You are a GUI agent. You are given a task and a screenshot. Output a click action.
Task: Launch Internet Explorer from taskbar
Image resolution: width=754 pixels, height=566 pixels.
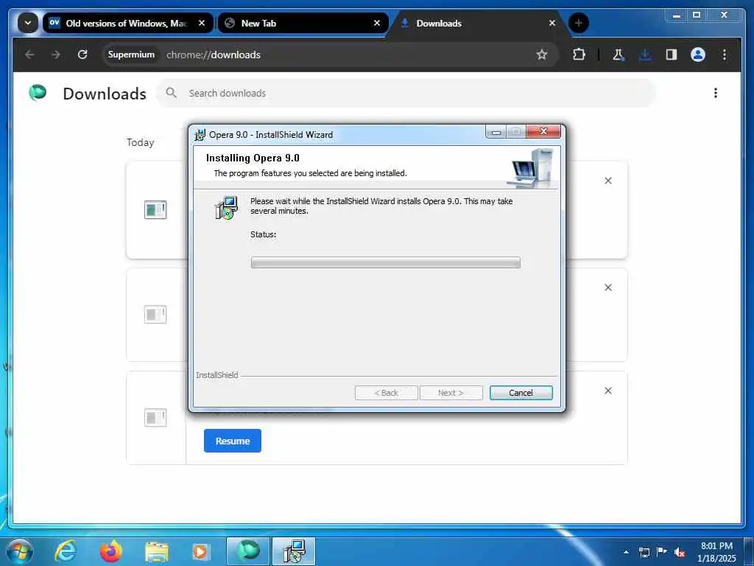(x=65, y=551)
